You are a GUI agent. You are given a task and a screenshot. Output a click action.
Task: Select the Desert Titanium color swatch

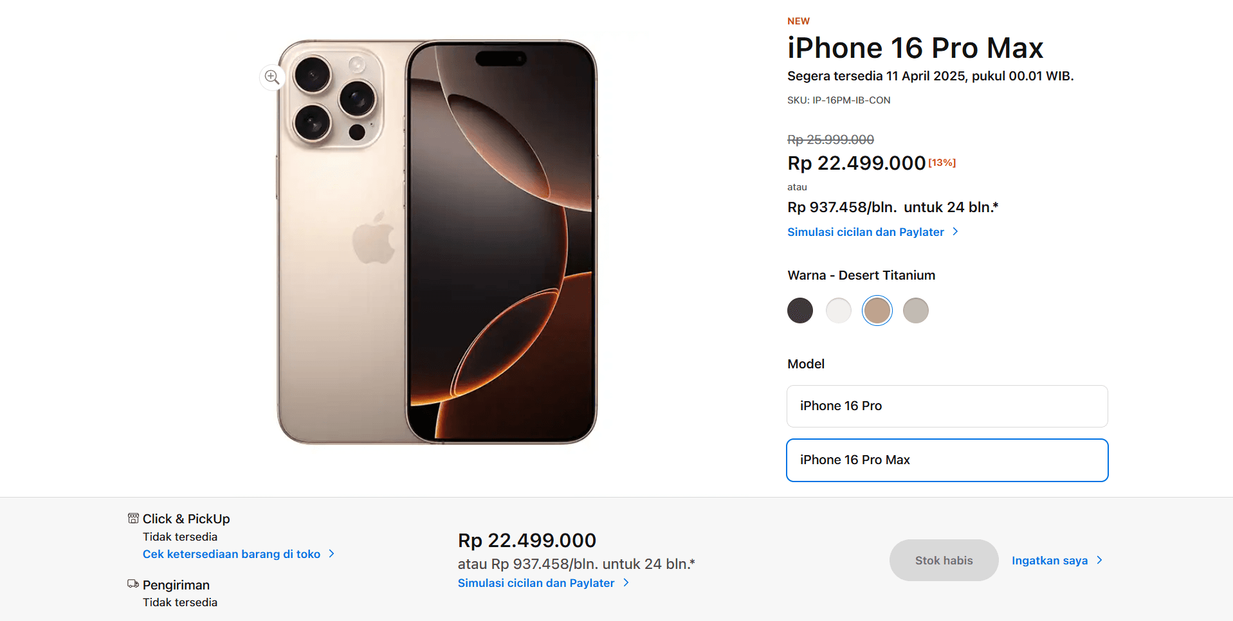click(877, 310)
